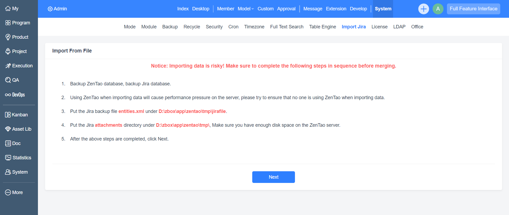Open Custom in top navigation
This screenshot has width=509, height=215.
pos(266,9)
